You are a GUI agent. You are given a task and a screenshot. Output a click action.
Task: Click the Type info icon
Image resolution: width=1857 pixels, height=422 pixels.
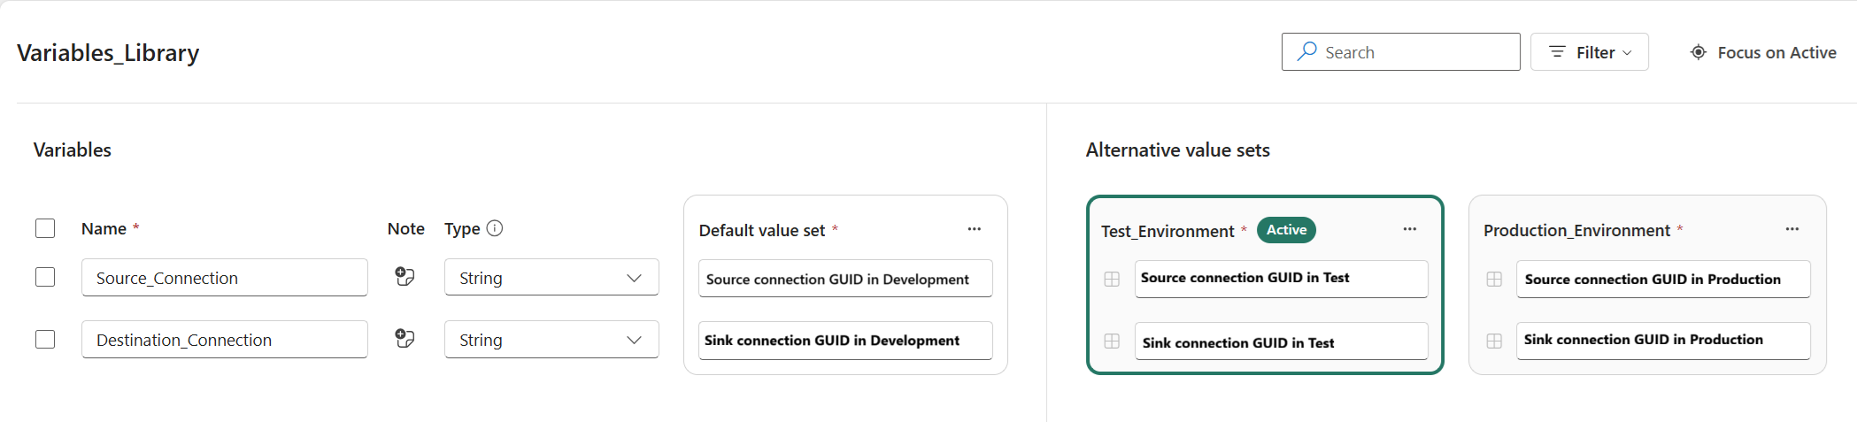(495, 228)
